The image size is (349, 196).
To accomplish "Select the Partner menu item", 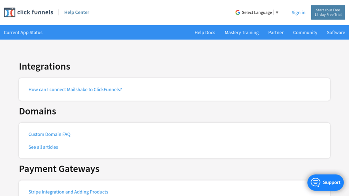I will 276,32.
